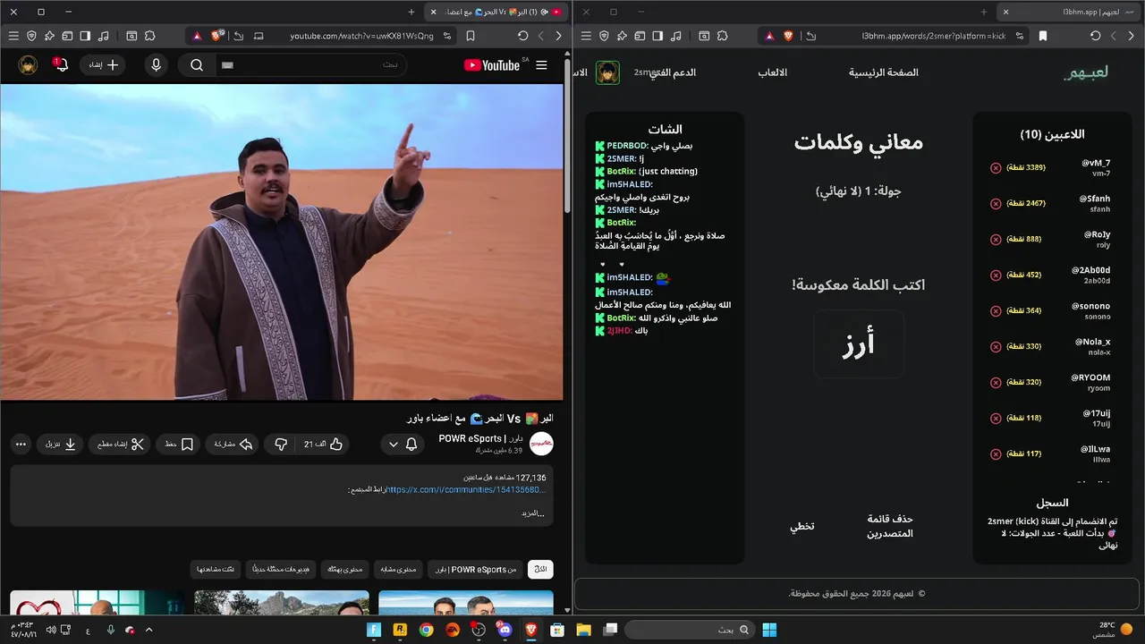This screenshot has width=1145, height=644.
Task: Download the video
Action: (60, 444)
